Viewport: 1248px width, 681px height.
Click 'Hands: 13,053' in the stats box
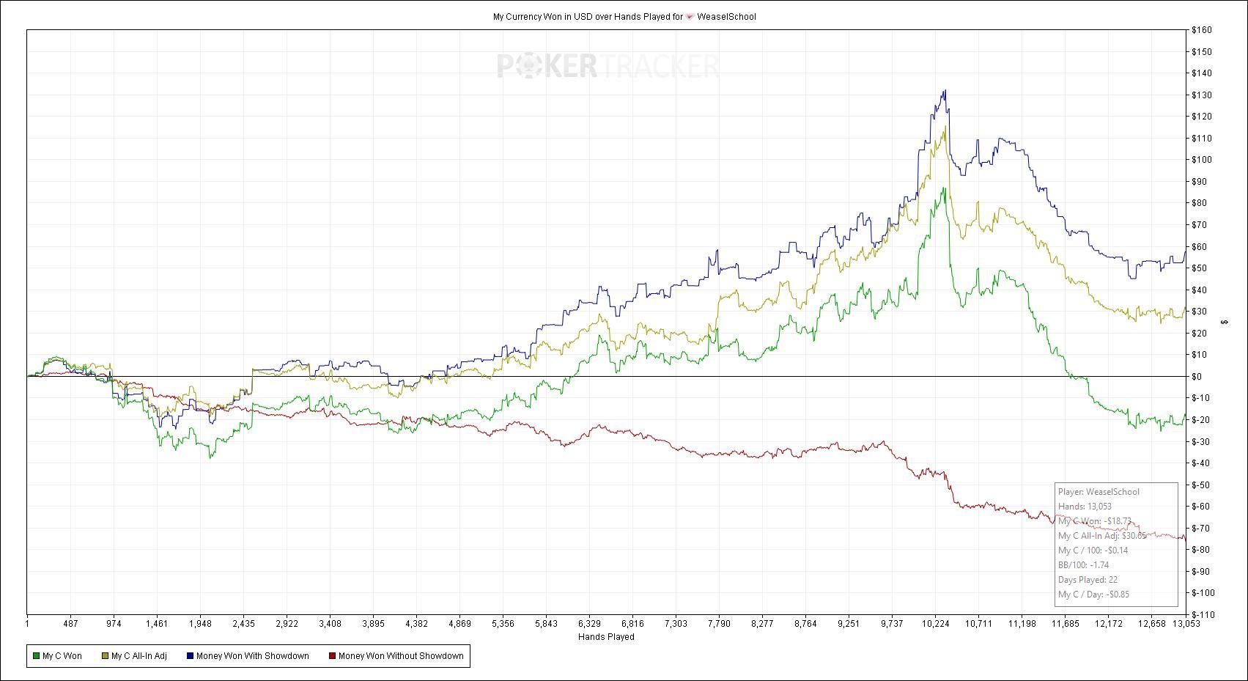click(1085, 507)
